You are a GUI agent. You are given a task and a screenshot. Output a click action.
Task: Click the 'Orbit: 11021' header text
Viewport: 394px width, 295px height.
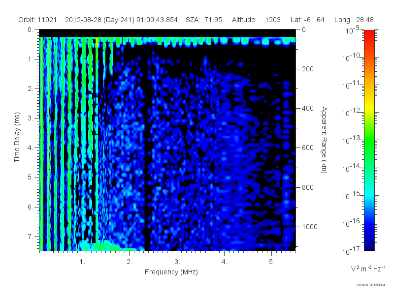(x=37, y=20)
